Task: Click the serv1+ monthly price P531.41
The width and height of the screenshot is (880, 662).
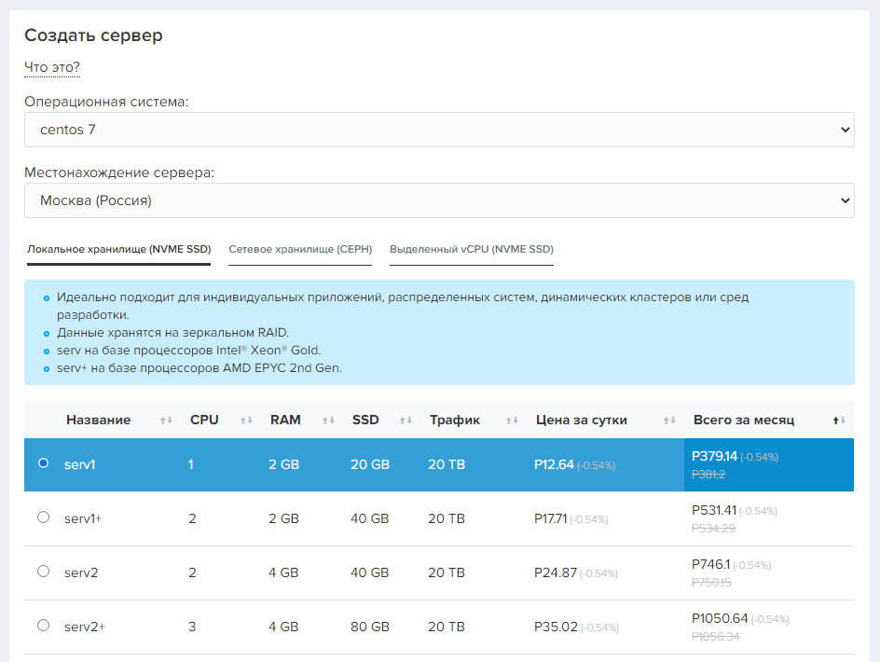Action: tap(713, 510)
